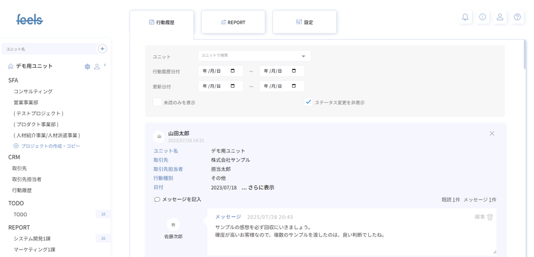Open 取引先担当者 under CRM
The image size is (534, 257).
coord(27,179)
